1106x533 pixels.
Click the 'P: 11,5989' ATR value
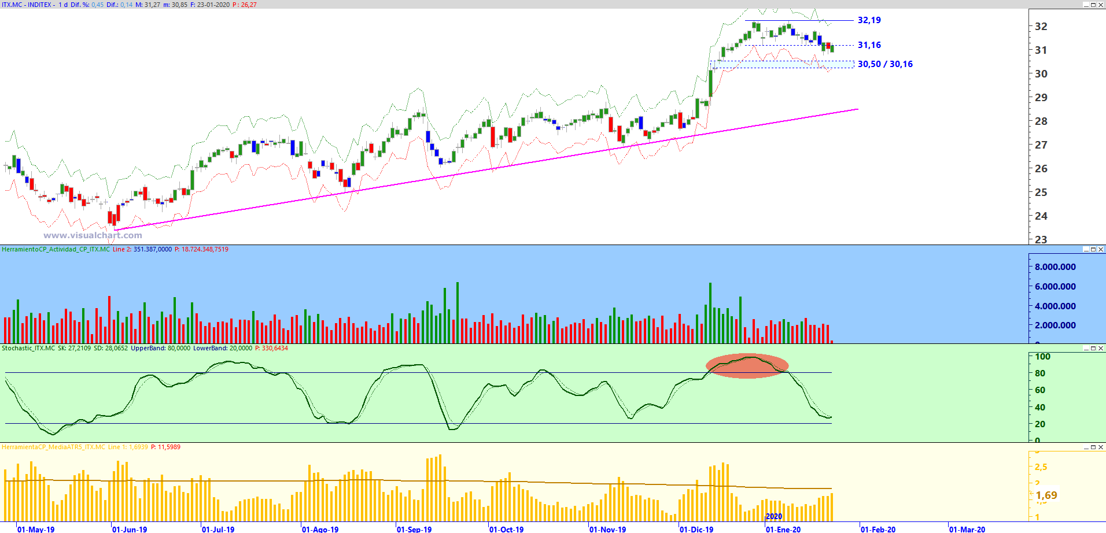[165, 447]
